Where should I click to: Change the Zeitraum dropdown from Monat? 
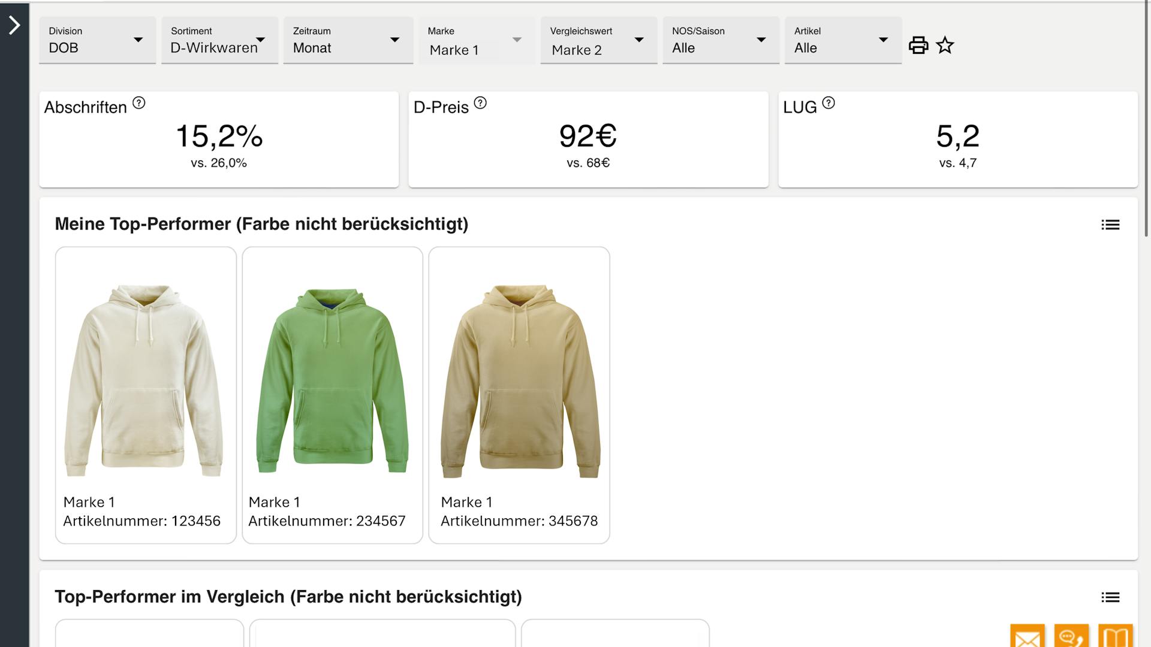(348, 40)
